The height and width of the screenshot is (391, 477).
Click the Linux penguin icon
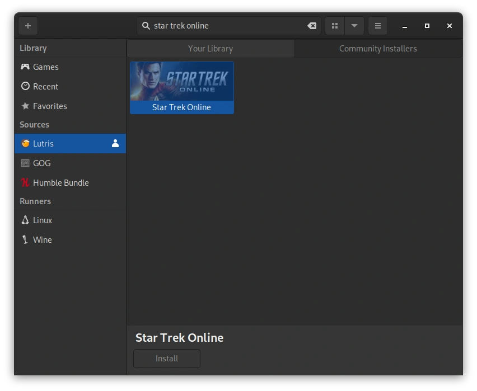pyautogui.click(x=25, y=220)
